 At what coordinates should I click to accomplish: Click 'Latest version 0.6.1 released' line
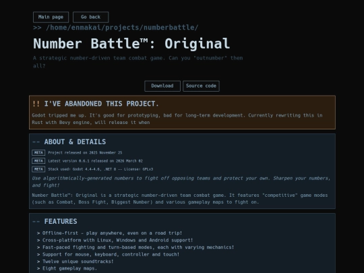(95, 161)
